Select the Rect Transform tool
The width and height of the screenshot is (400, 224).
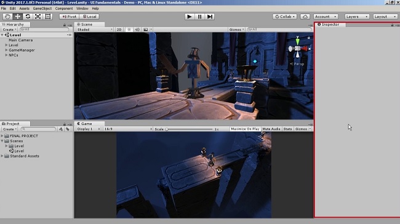[x=48, y=17]
